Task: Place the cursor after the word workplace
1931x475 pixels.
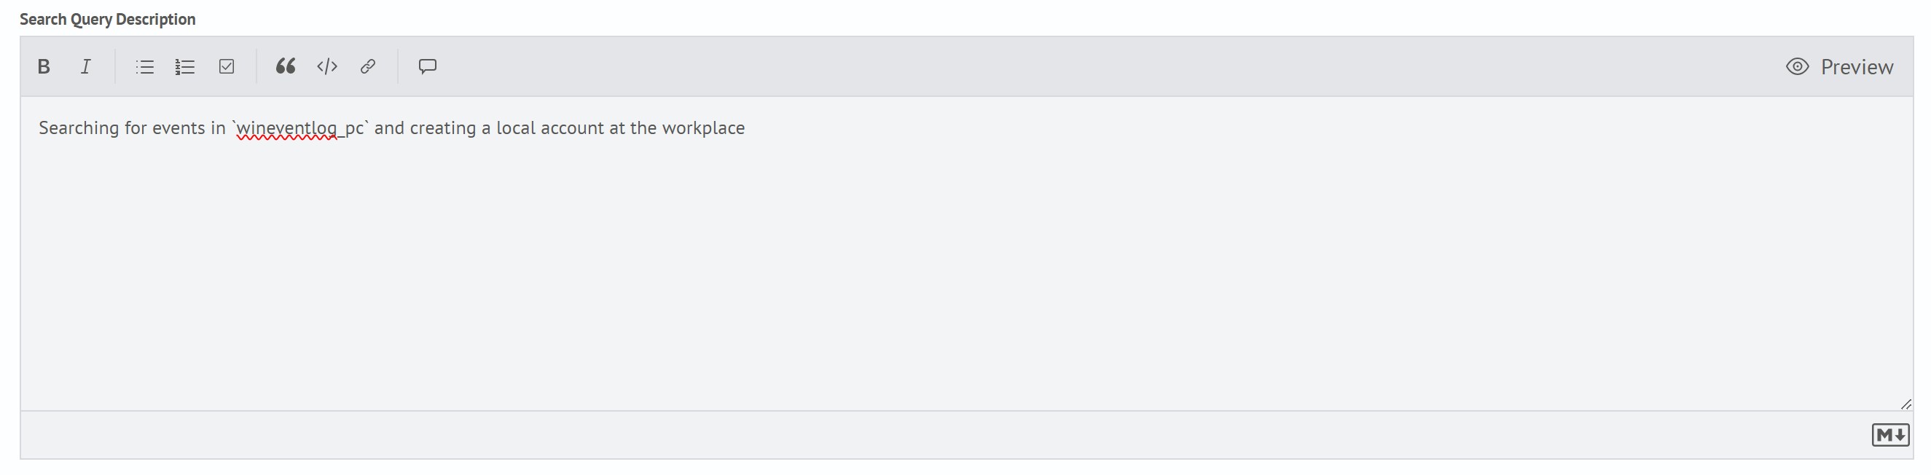Action: point(747,128)
